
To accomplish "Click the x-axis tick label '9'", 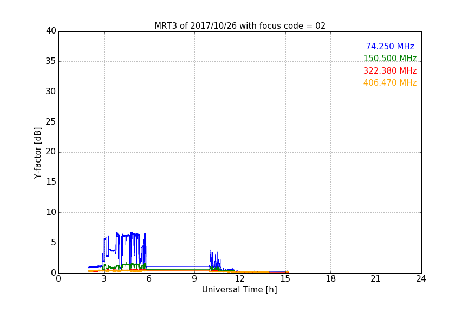I will [x=194, y=279].
